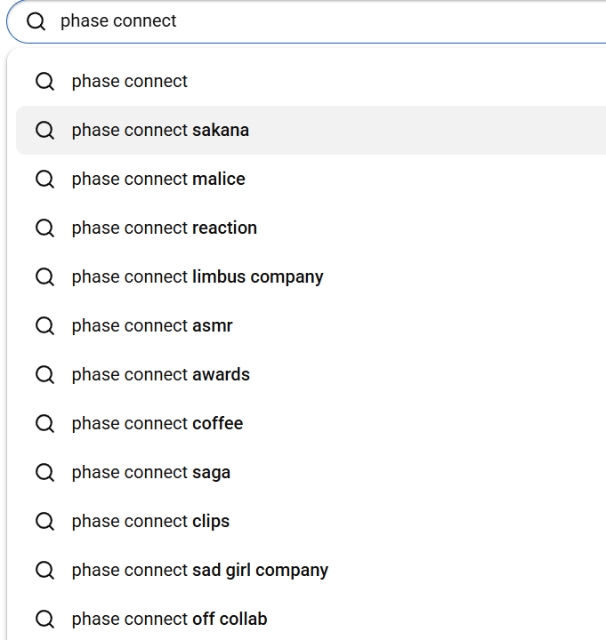Click the magnifier icon beside 'phase connect sakana'
The height and width of the screenshot is (640, 606).
(x=44, y=131)
